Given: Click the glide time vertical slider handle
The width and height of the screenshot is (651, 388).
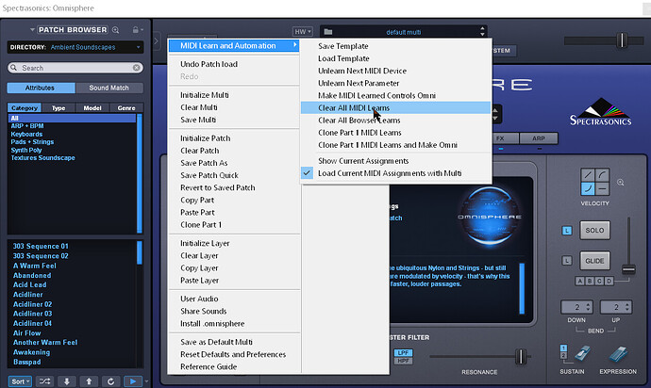Looking at the screenshot, I should 628,269.
